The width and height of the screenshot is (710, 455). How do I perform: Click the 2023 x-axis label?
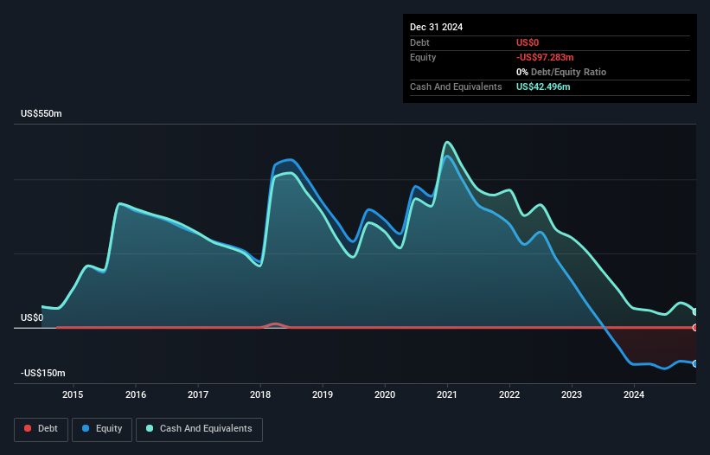point(572,394)
